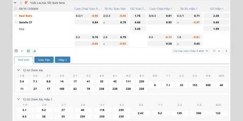Click 'Tài Xỉu Hiệp 1' column header

pos(189,9)
